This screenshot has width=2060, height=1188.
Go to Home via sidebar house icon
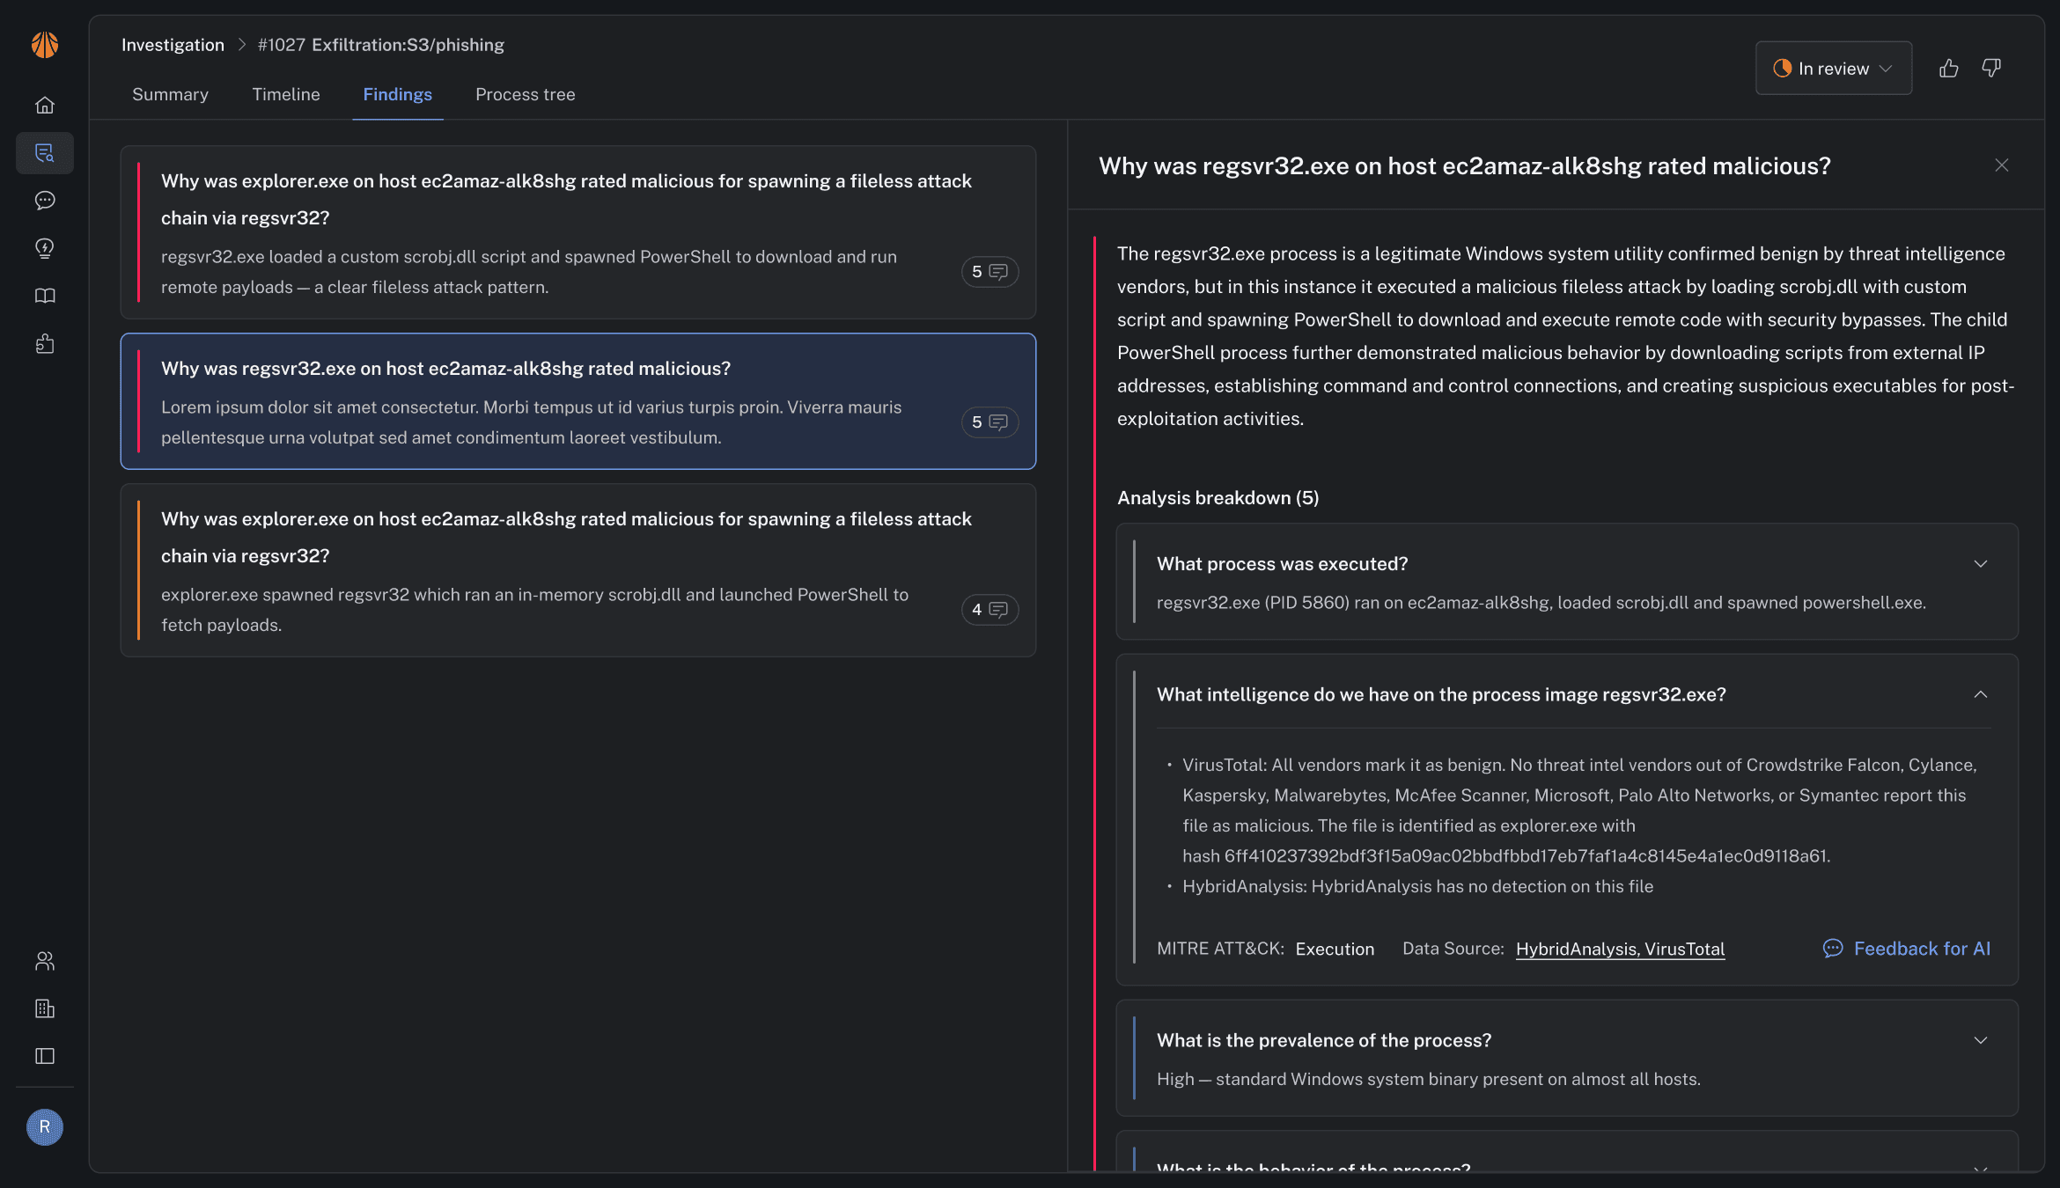(45, 106)
